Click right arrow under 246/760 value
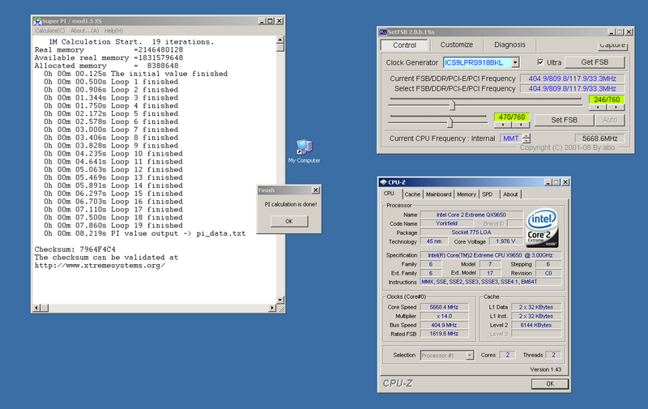The image size is (648, 409). pyautogui.click(x=616, y=108)
